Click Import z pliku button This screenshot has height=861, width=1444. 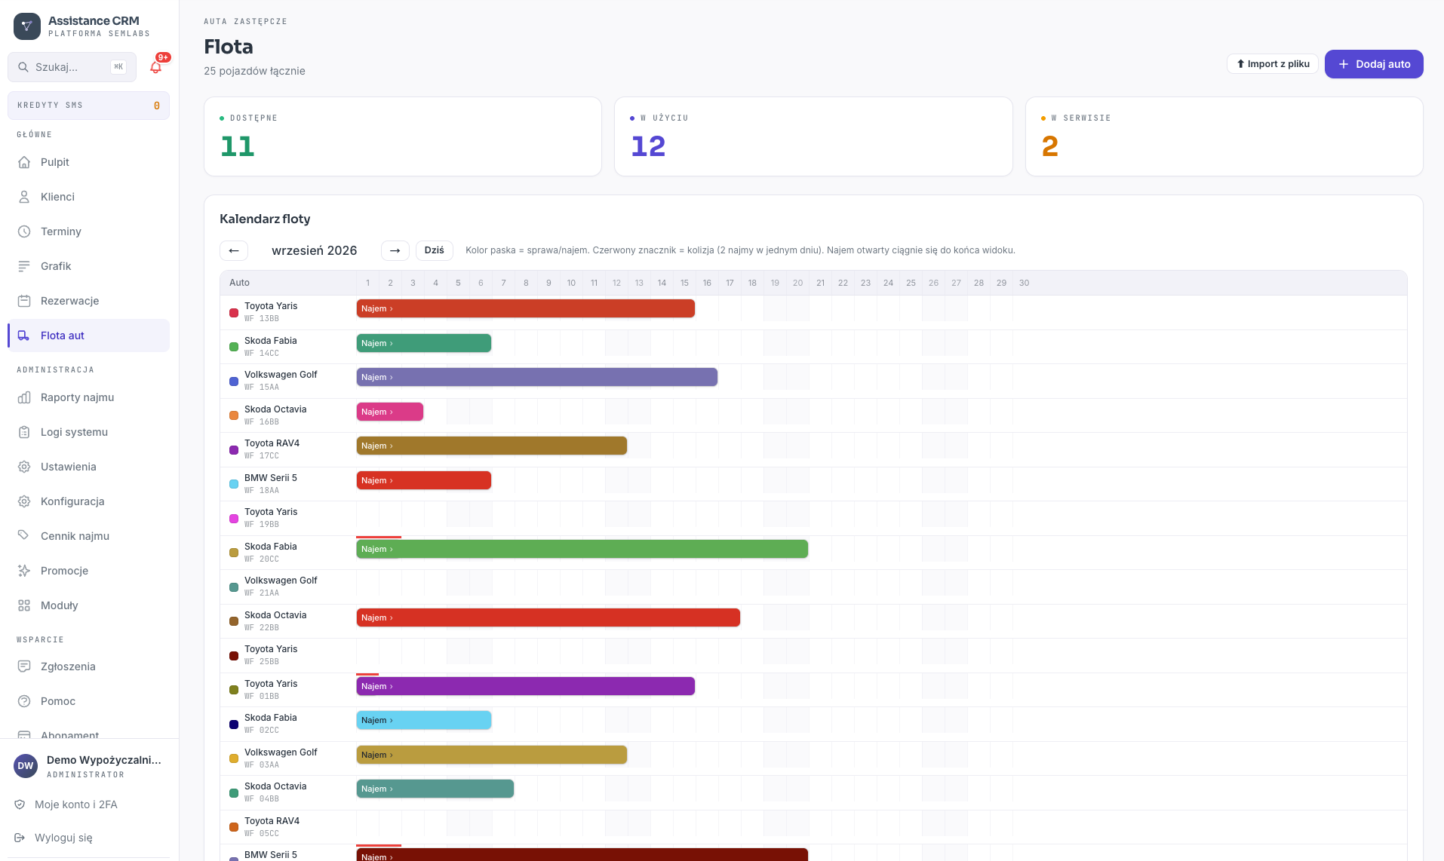click(1273, 64)
